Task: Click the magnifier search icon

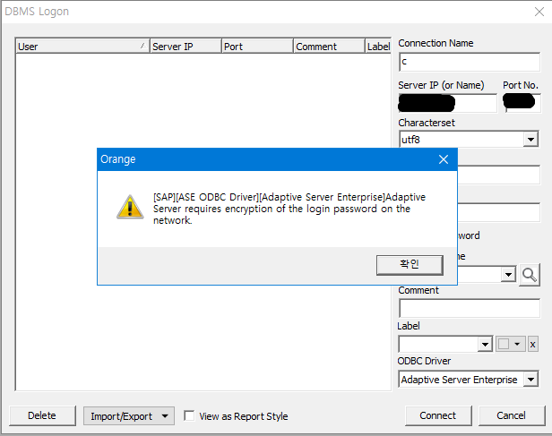Action: (530, 275)
